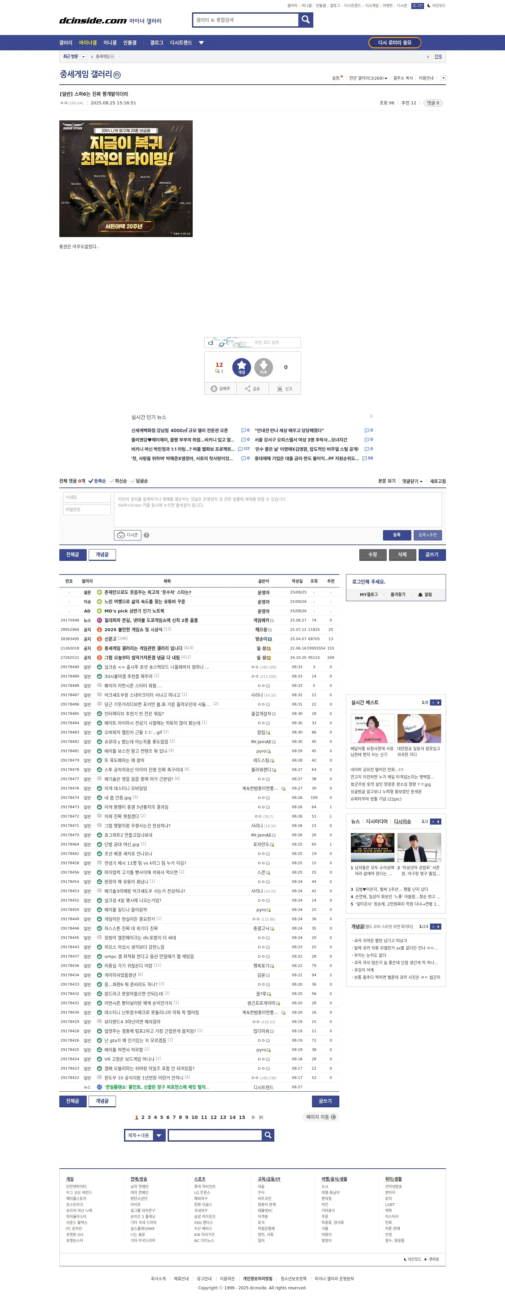Open the Sudden Attack post image
The image size is (505, 1307).
click(x=126, y=179)
